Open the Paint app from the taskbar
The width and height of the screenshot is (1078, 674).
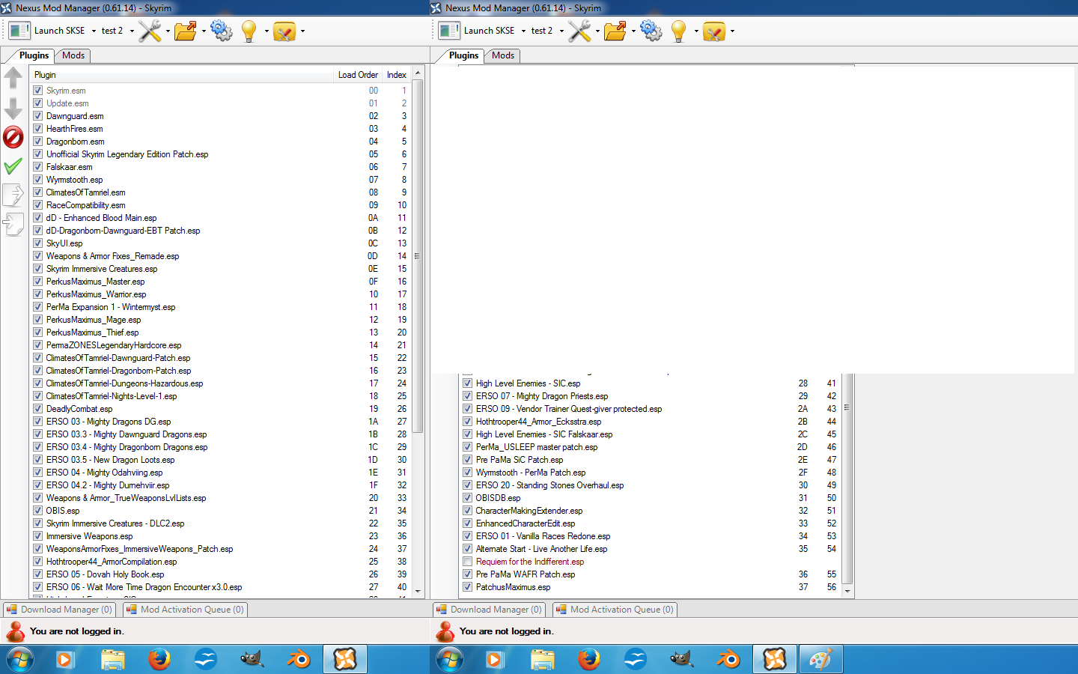[820, 659]
